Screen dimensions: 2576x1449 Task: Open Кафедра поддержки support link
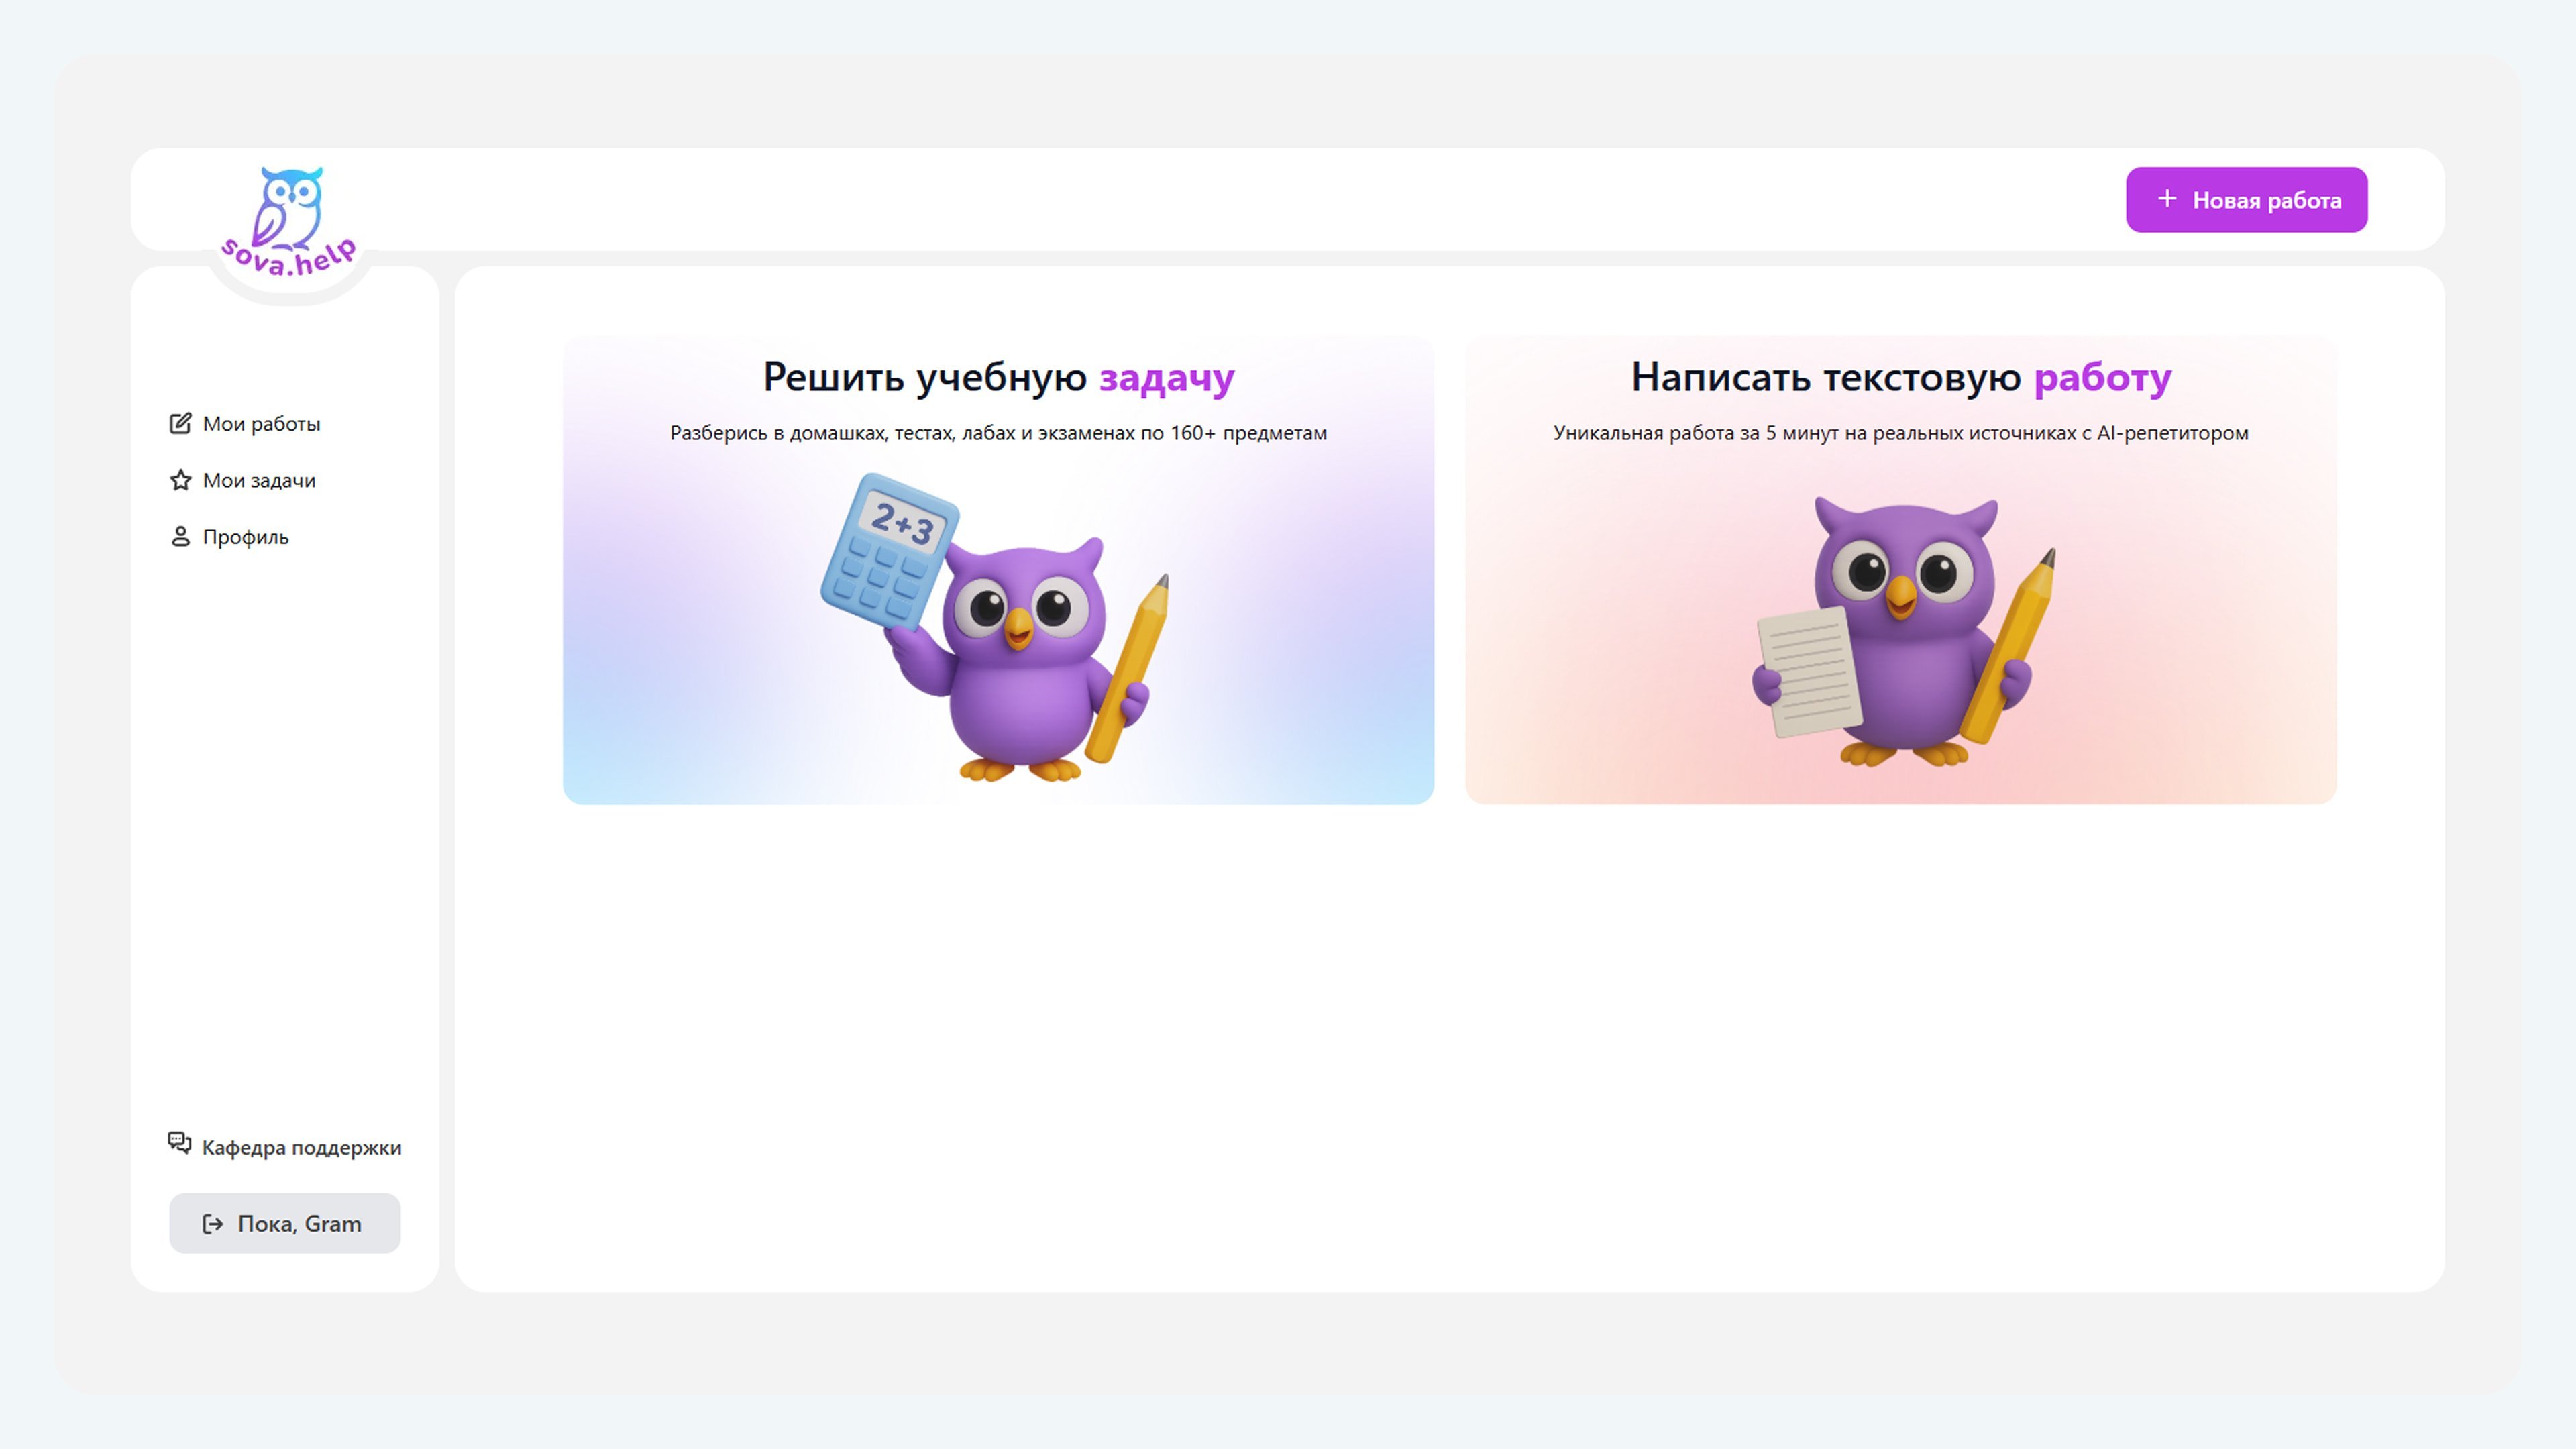[x=285, y=1147]
